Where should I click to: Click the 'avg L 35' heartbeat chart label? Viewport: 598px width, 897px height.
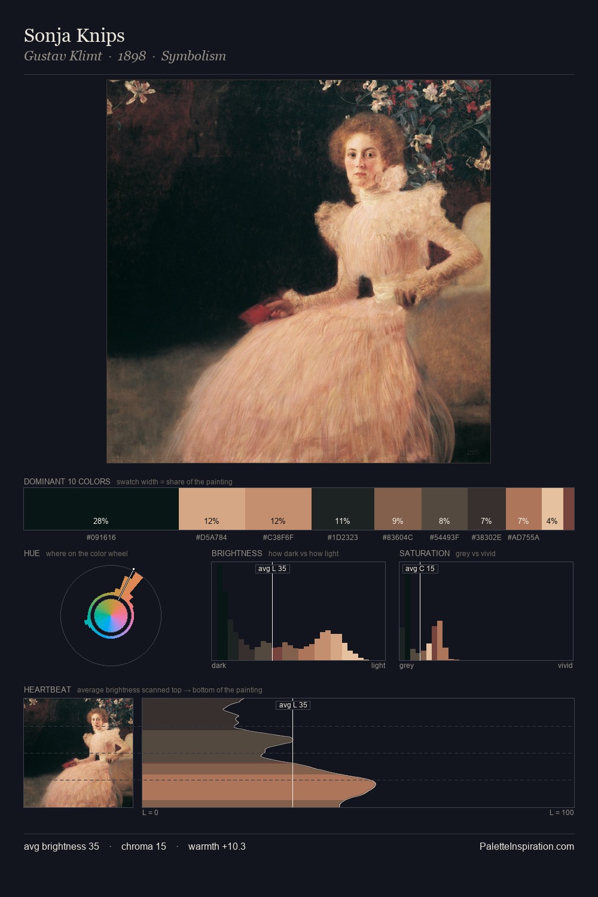tap(293, 705)
